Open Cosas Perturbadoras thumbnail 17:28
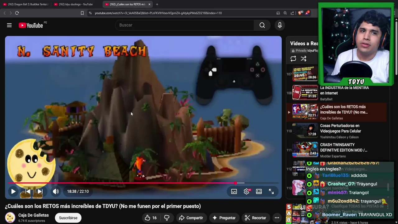This screenshot has width=398, height=224. tap(305, 131)
